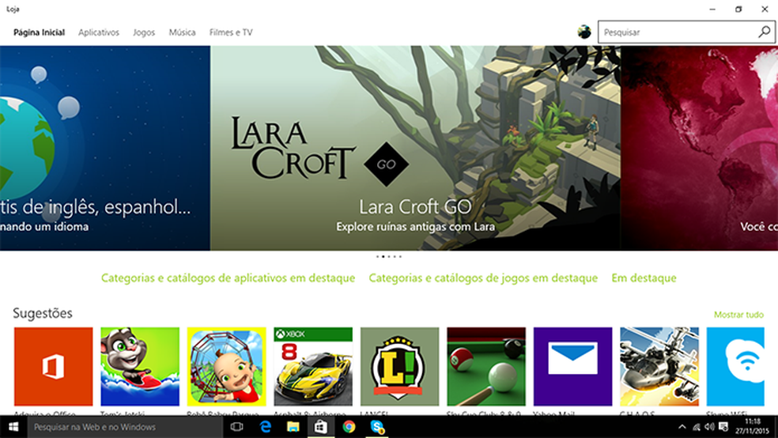
Task: Click the volume speaker tray icon
Action: pos(709,427)
